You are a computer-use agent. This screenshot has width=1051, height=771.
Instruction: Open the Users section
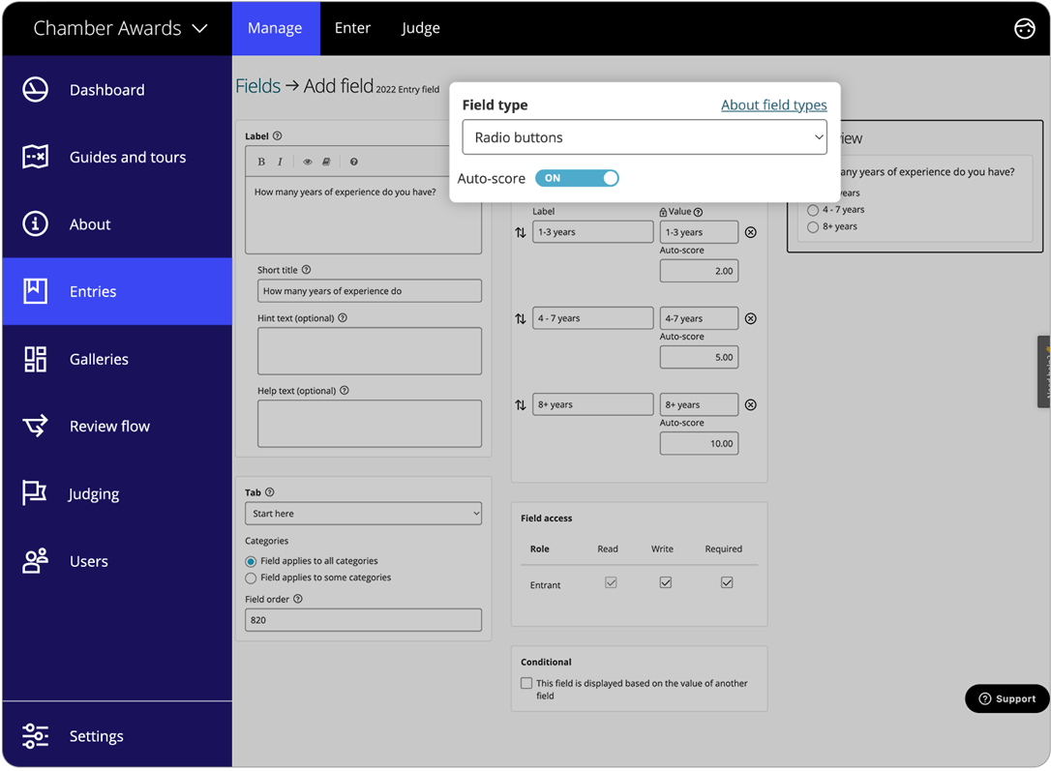89,561
